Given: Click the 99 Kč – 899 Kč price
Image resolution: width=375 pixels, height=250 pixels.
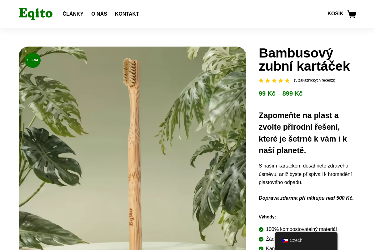Looking at the screenshot, I should pos(281,93).
